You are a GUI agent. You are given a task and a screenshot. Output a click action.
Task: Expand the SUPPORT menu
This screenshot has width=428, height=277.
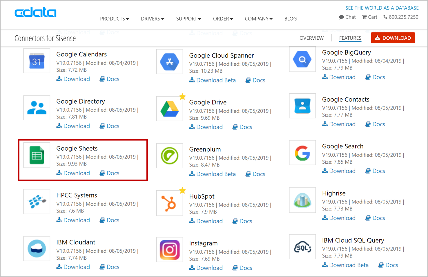188,19
